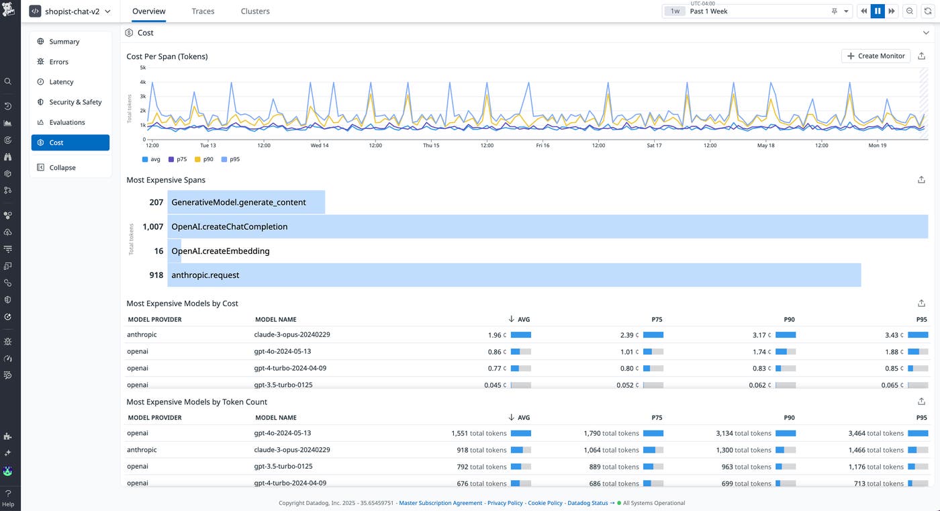Click the binoculars icon in the sidebar

click(8, 157)
